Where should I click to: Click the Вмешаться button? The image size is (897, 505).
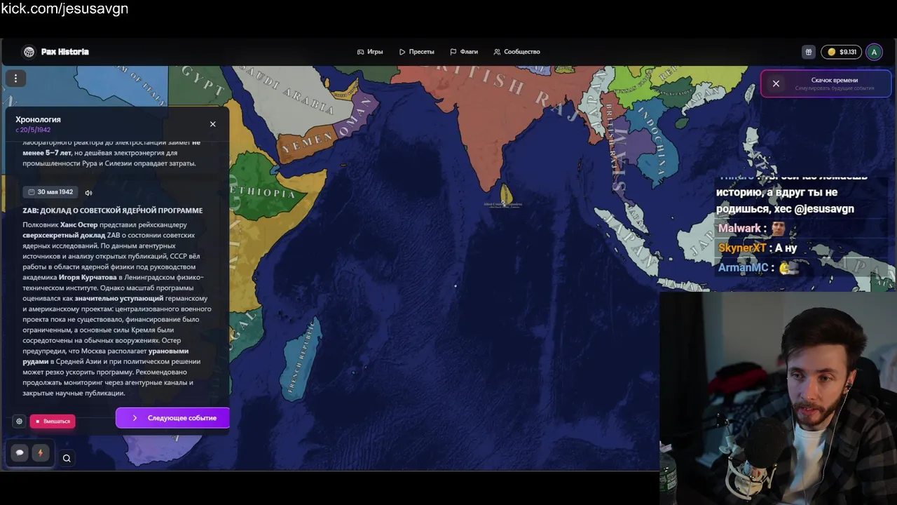[53, 422]
